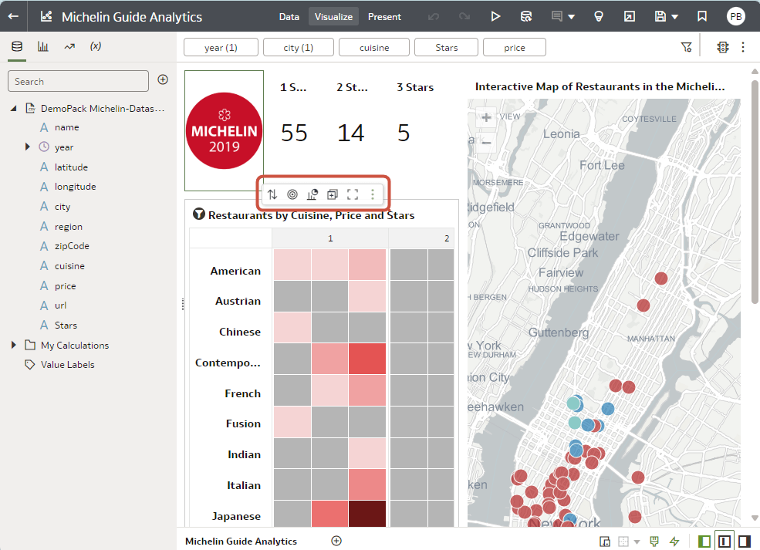
Task: Click the duplicate visualization icon
Action: tap(333, 194)
